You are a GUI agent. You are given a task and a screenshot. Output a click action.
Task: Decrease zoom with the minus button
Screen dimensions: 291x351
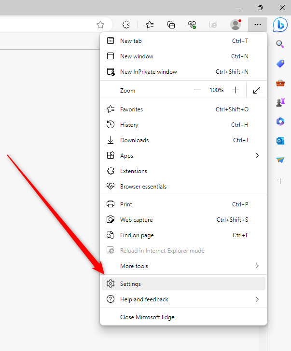197,90
